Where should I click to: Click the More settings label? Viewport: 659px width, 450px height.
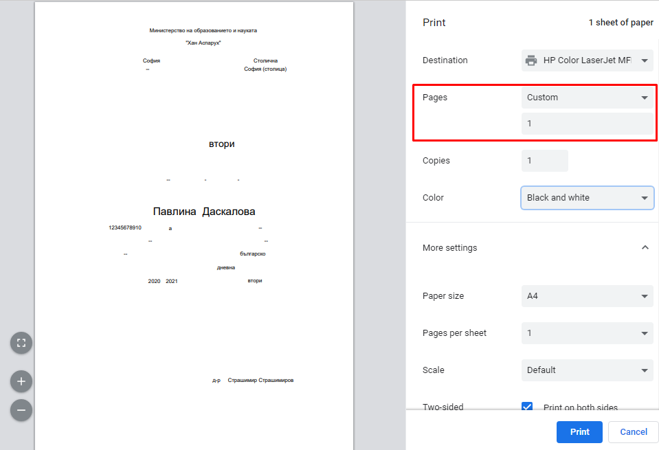(449, 248)
